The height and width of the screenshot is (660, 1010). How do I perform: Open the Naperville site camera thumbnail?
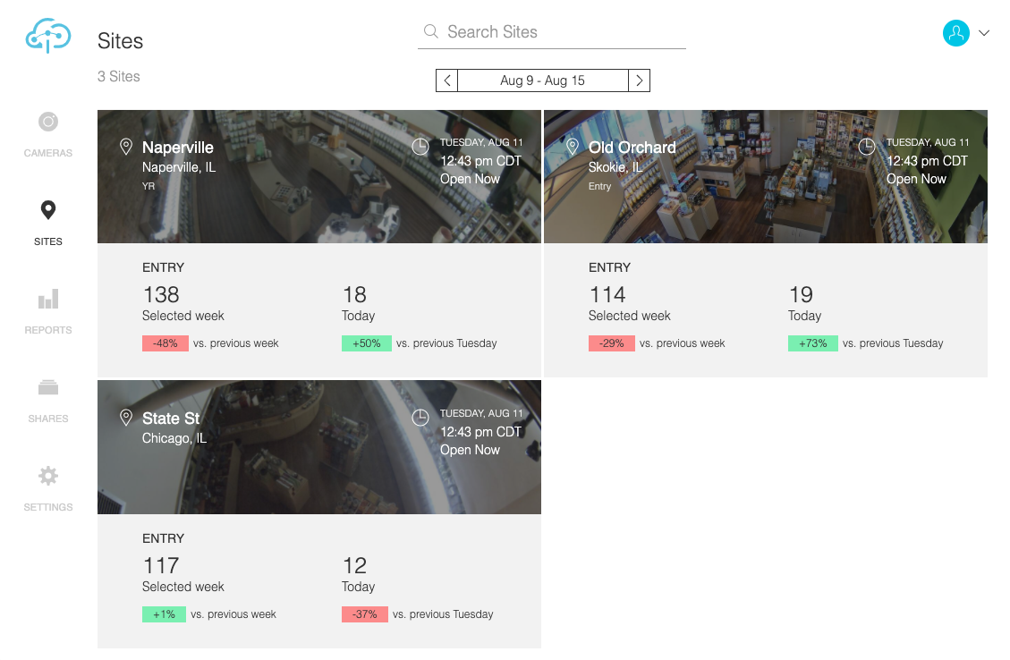[x=319, y=176]
